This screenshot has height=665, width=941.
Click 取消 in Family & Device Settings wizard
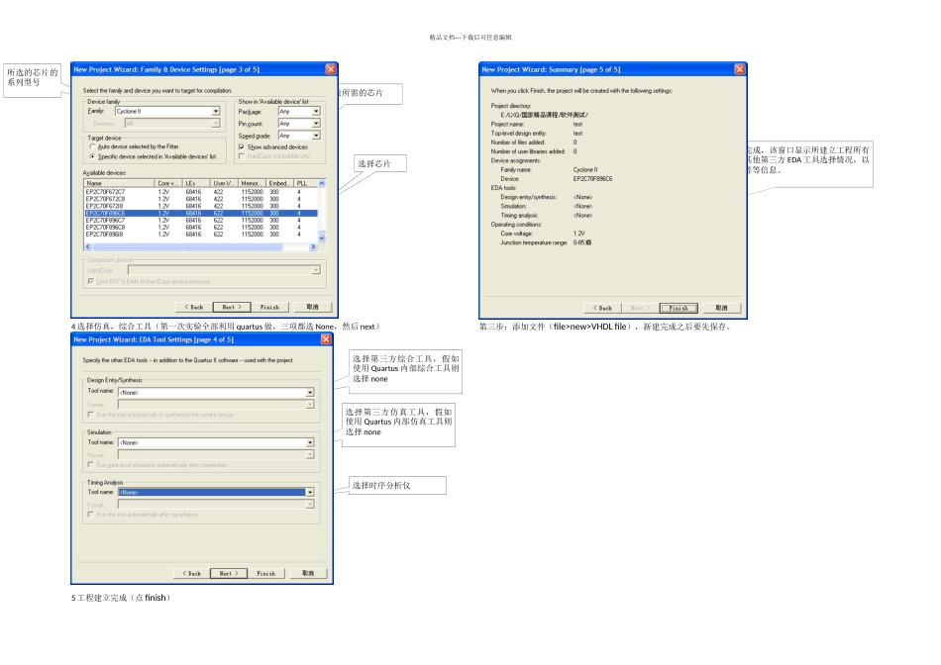click(x=312, y=307)
